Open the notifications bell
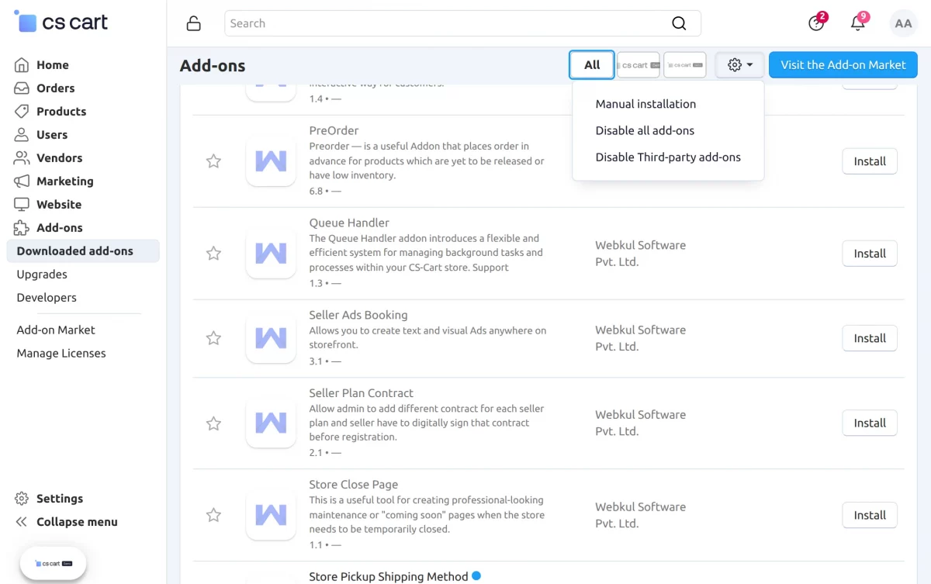 [x=859, y=22]
